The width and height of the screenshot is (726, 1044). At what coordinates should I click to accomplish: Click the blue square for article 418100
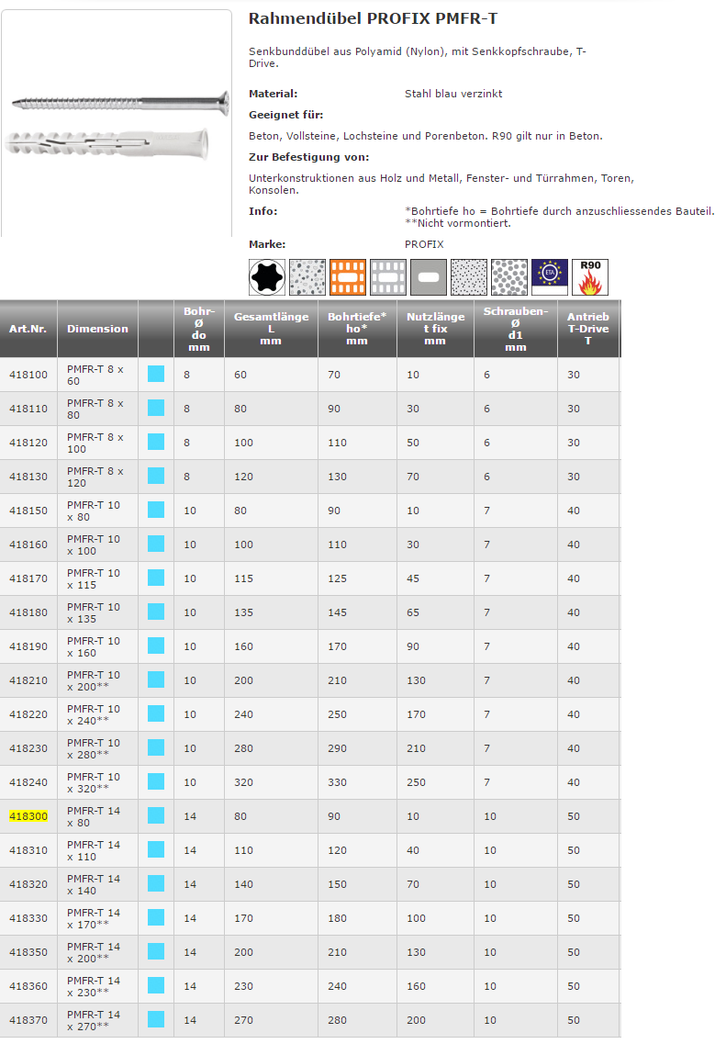coord(156,374)
